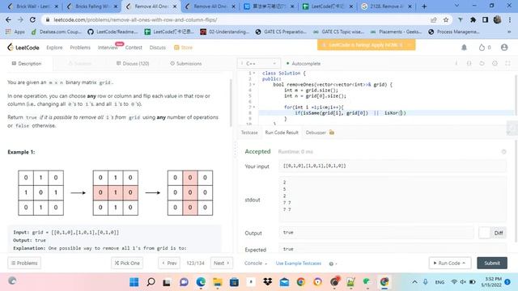Click the Submit button
The width and height of the screenshot is (518, 291).
(492, 263)
